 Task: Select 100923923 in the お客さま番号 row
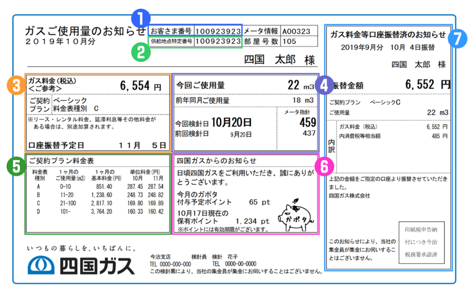pos(218,31)
